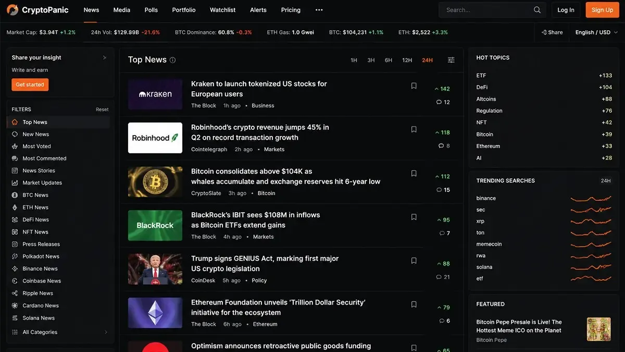Click the xrp trending search

point(480,221)
